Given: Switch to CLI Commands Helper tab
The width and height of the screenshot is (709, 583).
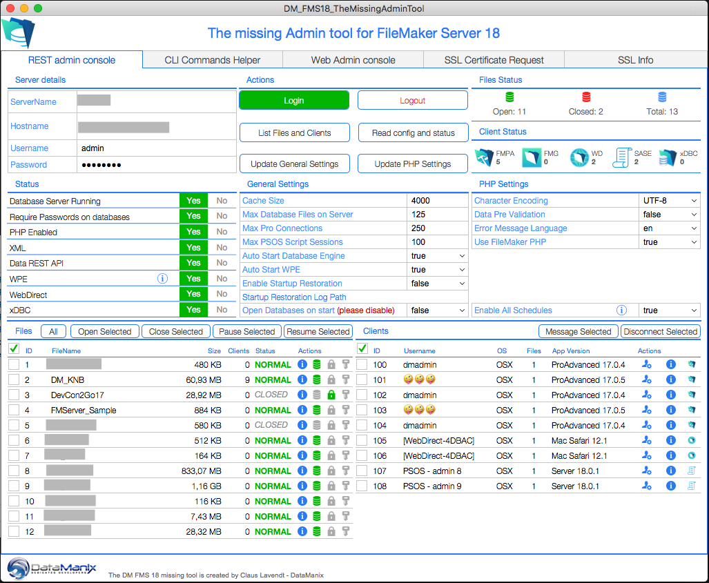Looking at the screenshot, I should (x=213, y=59).
